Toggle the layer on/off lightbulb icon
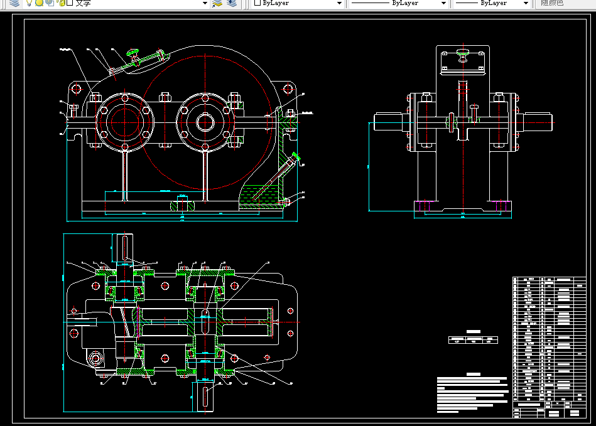The width and height of the screenshot is (596, 426). tap(29, 3)
